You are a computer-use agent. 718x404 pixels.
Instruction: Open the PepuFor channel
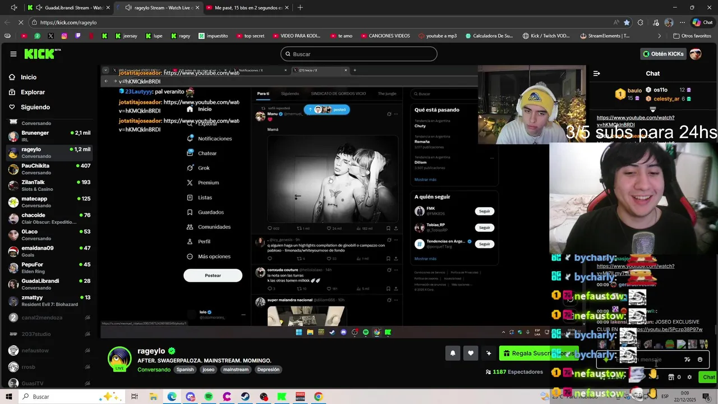pyautogui.click(x=49, y=268)
